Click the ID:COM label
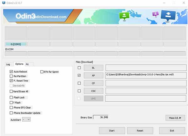188x136 pixels. coord(9,49)
